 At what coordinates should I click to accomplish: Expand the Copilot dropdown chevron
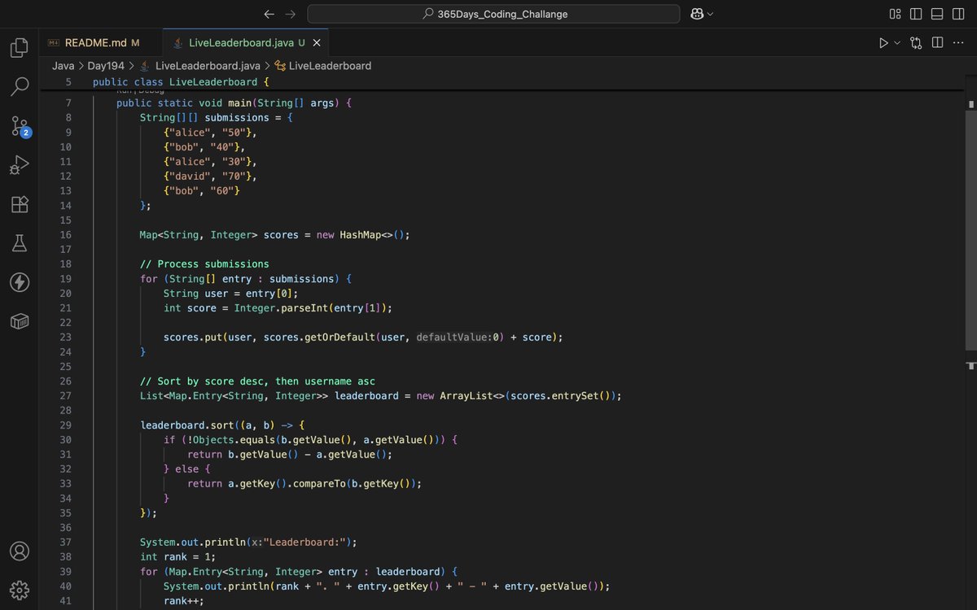(710, 14)
